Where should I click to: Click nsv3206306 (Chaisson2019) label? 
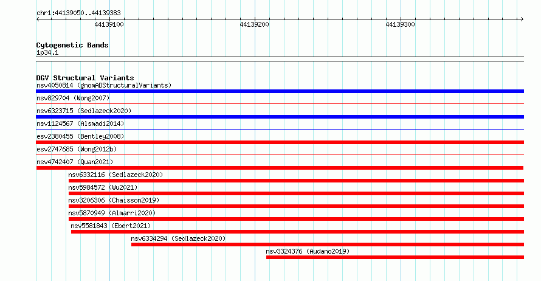[114, 200]
